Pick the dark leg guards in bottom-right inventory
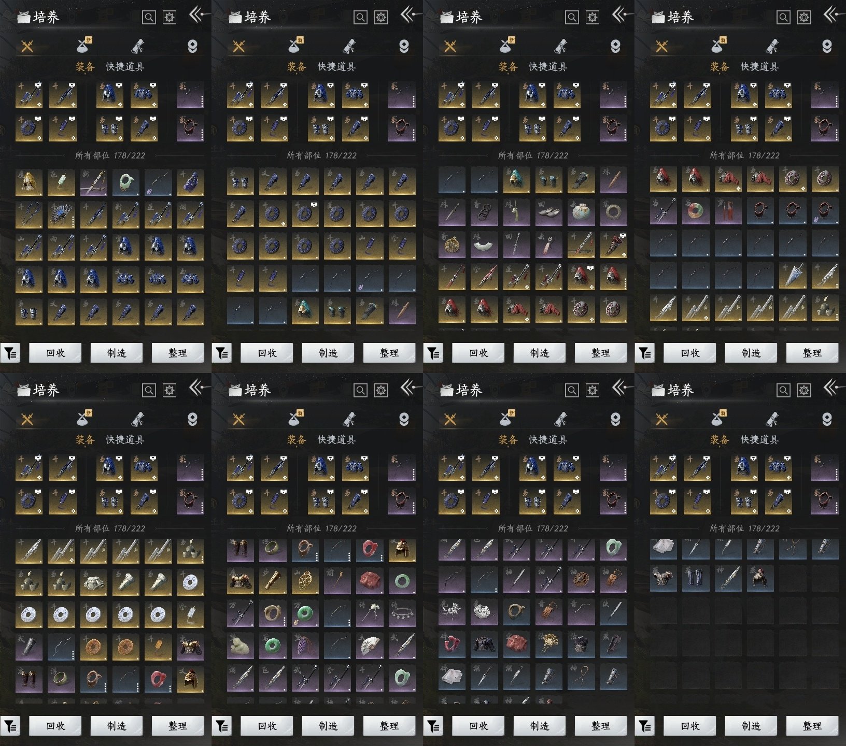The height and width of the screenshot is (746, 846). (x=696, y=578)
